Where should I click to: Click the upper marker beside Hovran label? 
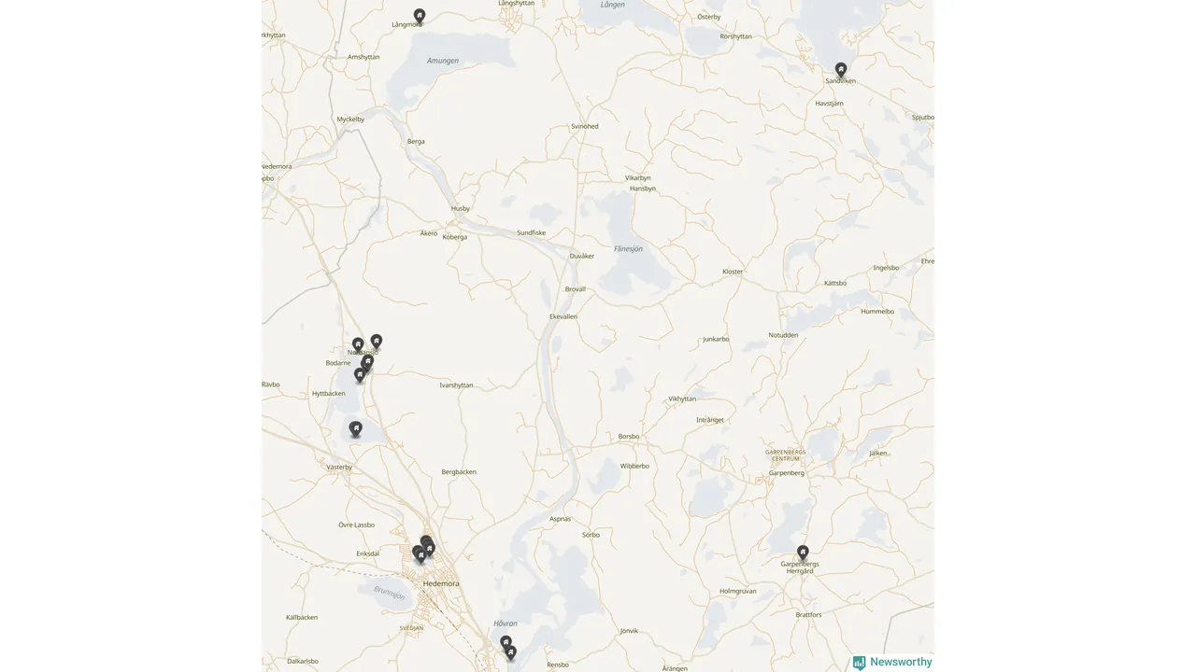click(505, 642)
